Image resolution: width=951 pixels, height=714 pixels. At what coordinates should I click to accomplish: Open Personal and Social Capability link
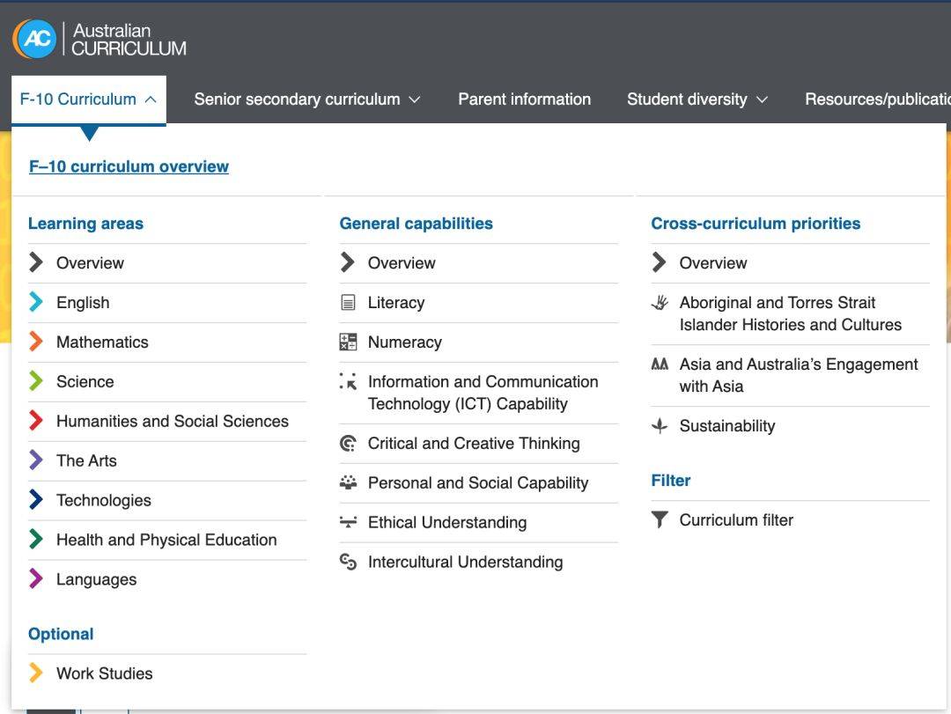(x=478, y=482)
